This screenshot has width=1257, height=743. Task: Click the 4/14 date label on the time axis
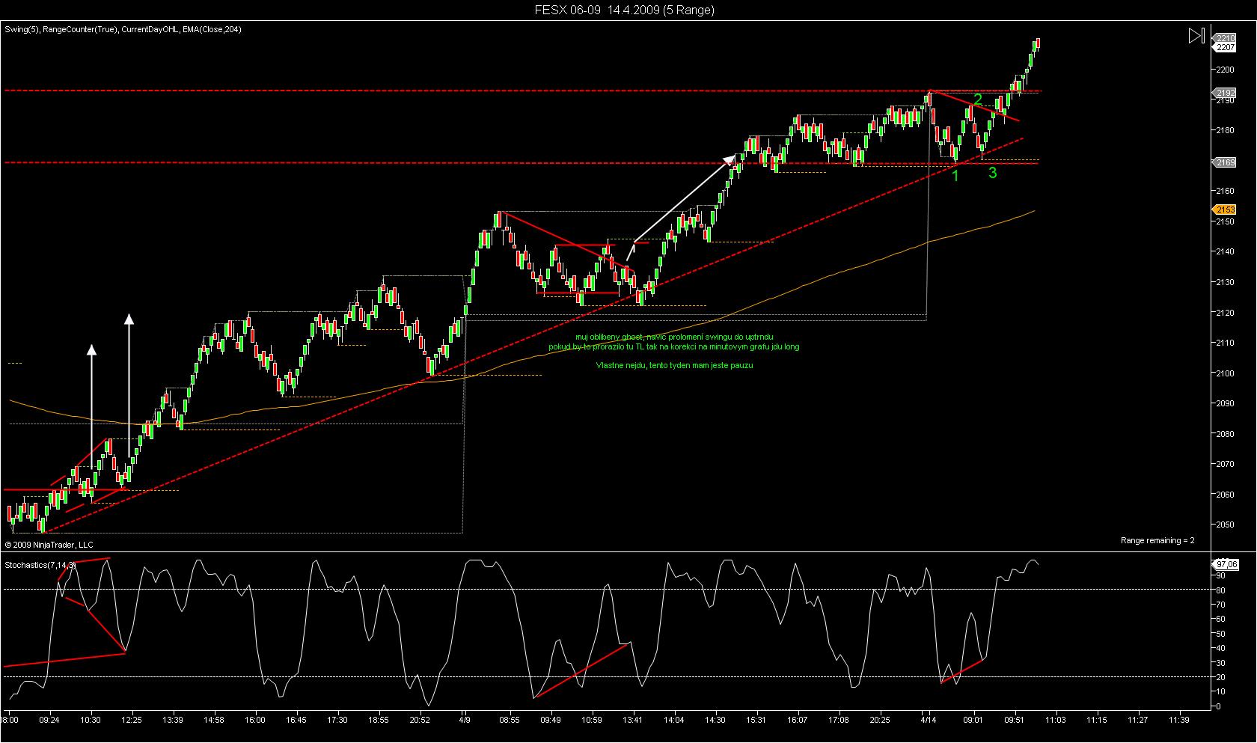pos(929,720)
